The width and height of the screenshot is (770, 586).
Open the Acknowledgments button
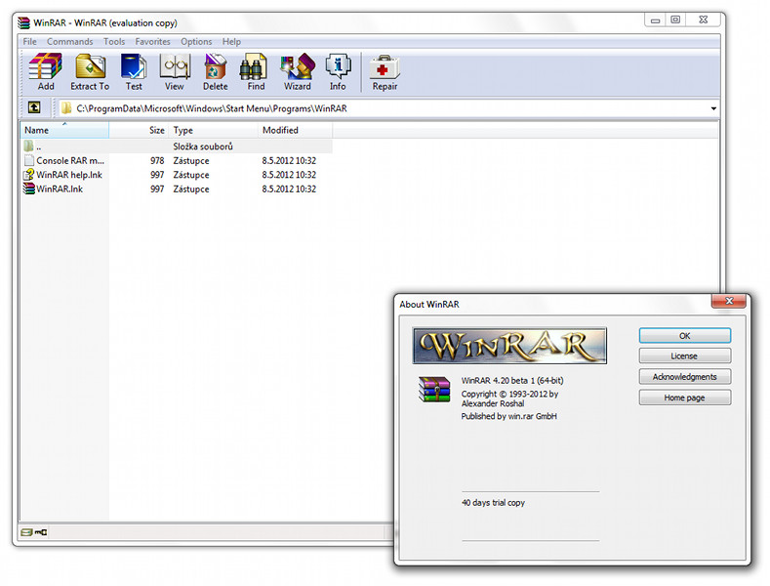(x=684, y=377)
